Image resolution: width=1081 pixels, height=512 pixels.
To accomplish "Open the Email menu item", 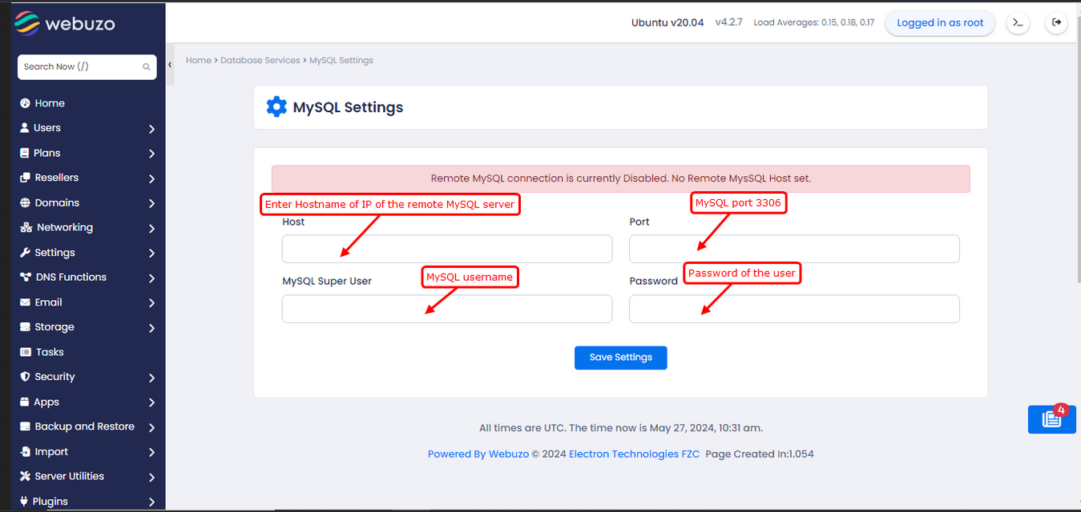I will coord(48,302).
